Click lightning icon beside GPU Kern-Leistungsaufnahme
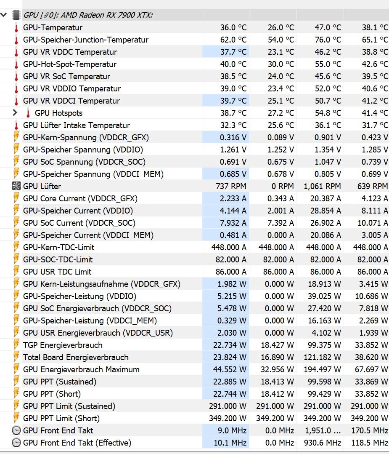 click(x=16, y=284)
